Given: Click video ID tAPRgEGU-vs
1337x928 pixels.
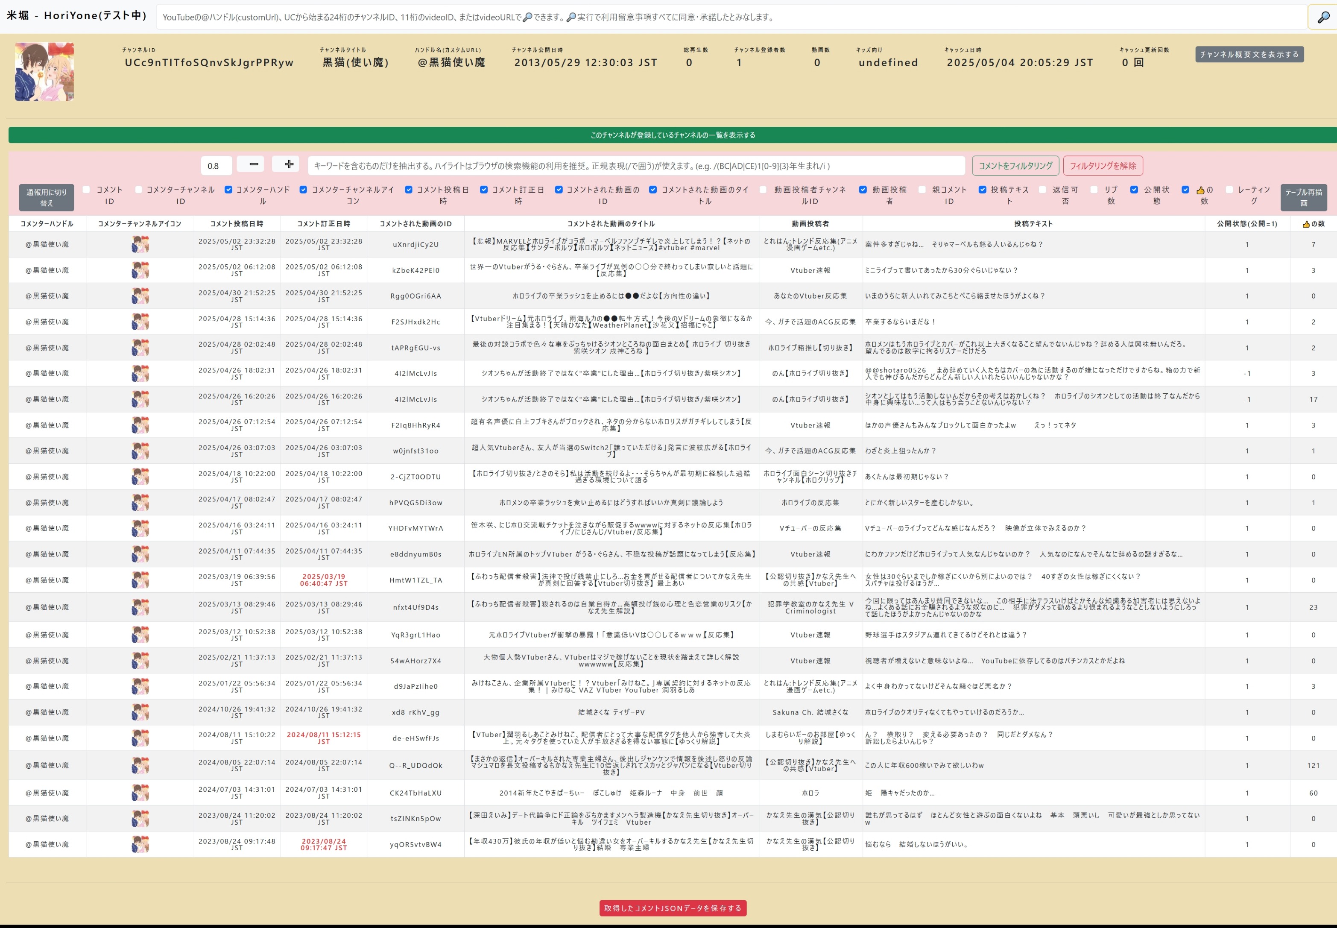Looking at the screenshot, I should 415,348.
